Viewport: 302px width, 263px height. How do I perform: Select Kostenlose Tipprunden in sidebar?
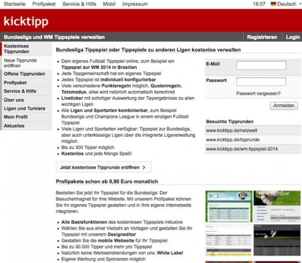tap(26, 49)
